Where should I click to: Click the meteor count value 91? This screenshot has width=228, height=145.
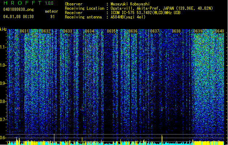(53, 17)
